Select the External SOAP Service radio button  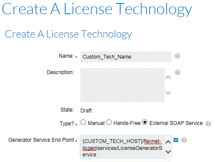tap(145, 122)
